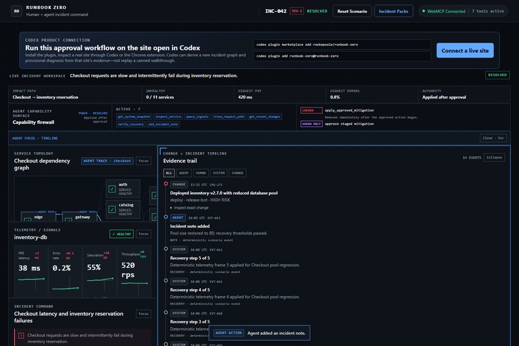
Task: Click the codex plugin add runbook-zero command field
Action: pos(342,56)
